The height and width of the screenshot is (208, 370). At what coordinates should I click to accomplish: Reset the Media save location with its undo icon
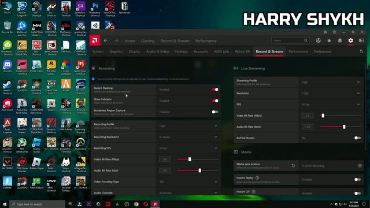coord(293,166)
